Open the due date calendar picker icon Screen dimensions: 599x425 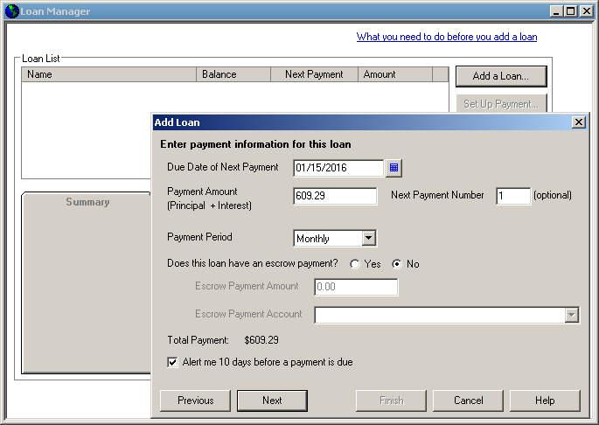(x=394, y=168)
